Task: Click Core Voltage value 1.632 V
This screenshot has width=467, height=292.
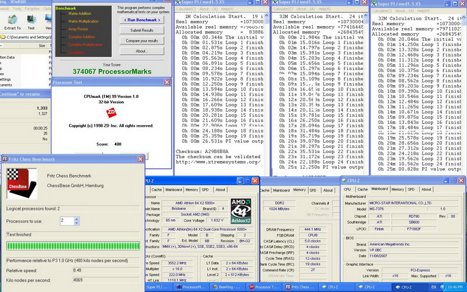Action: pos(216,220)
